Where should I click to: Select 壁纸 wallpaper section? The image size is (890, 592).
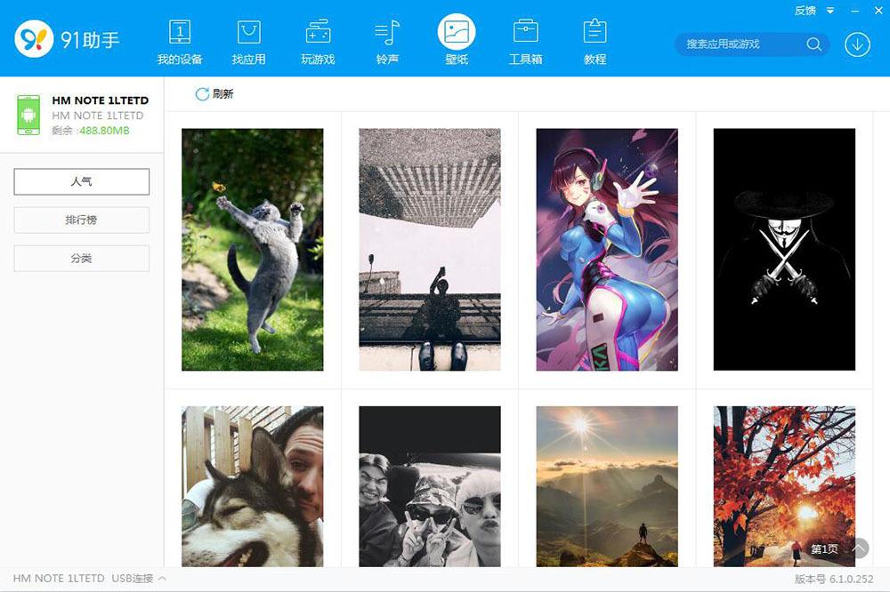[457, 40]
